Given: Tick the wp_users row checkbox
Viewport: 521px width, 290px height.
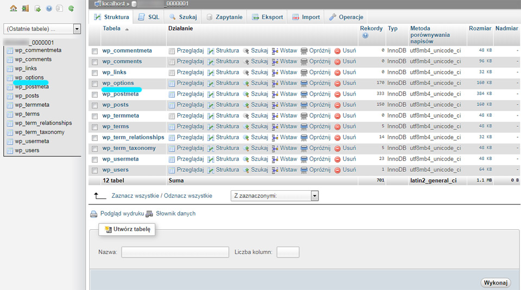Looking at the screenshot, I should [95, 171].
